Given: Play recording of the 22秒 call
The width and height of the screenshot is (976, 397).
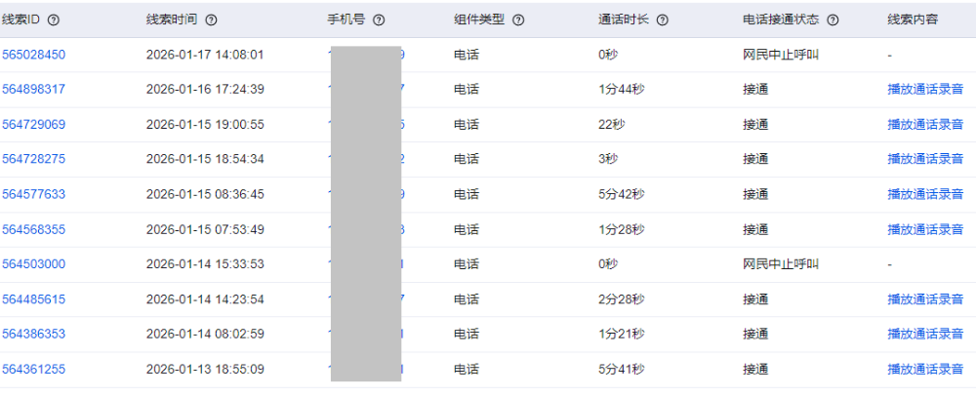Looking at the screenshot, I should (x=925, y=125).
